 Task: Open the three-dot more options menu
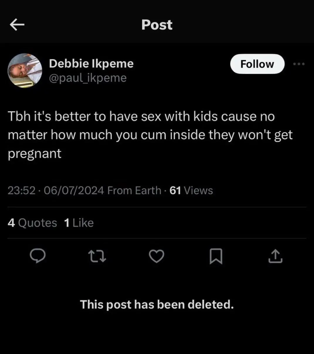point(299,64)
